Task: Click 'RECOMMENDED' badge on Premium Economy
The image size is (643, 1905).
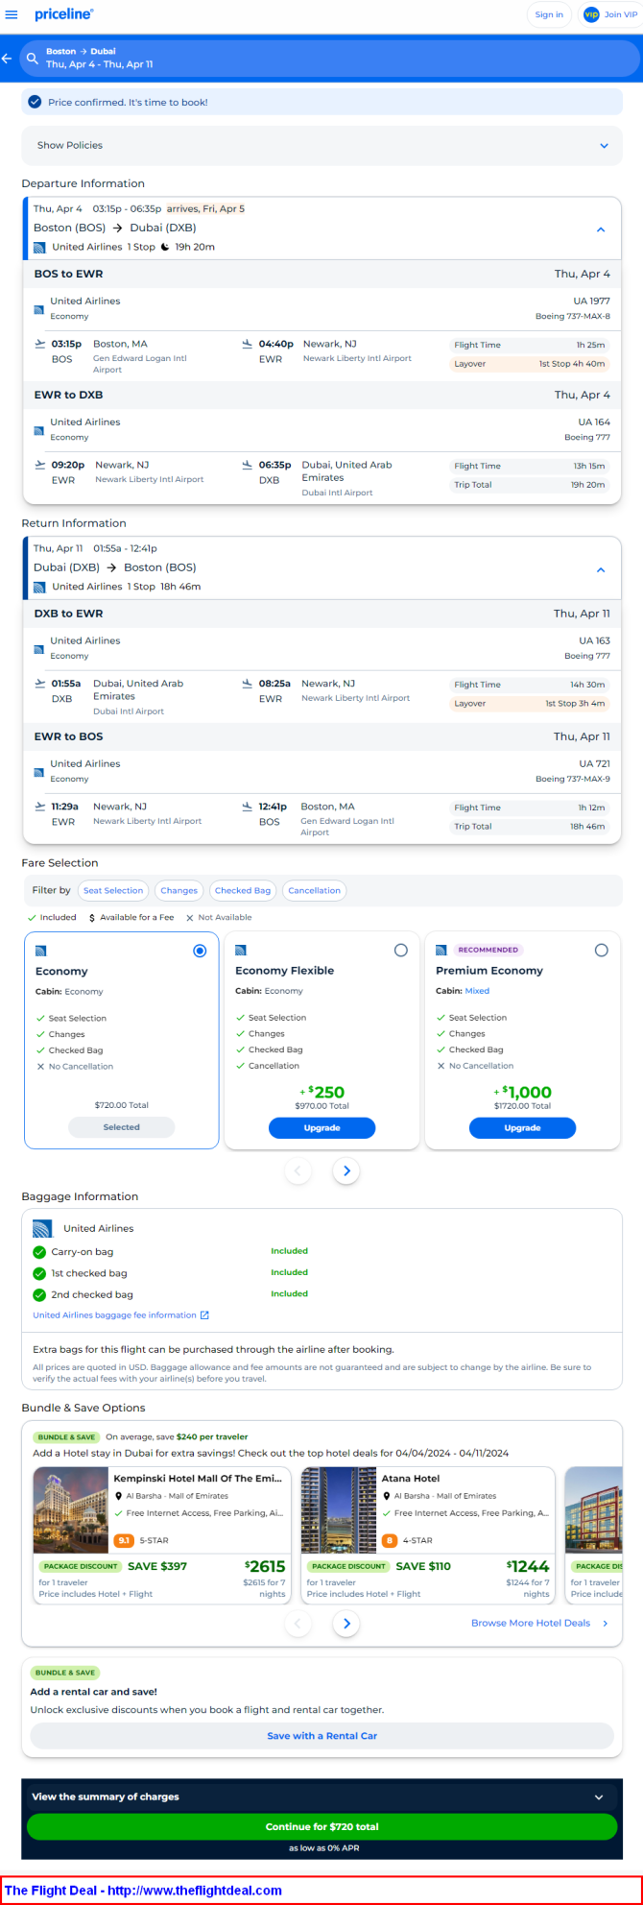Action: click(x=488, y=950)
